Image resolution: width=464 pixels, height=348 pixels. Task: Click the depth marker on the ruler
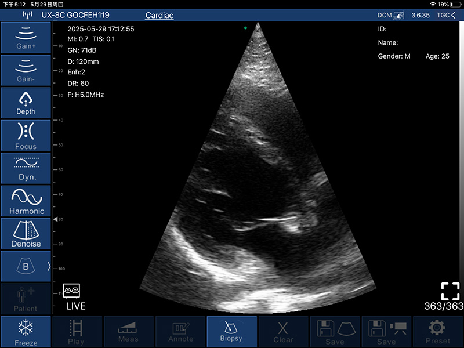pyautogui.click(x=56, y=220)
